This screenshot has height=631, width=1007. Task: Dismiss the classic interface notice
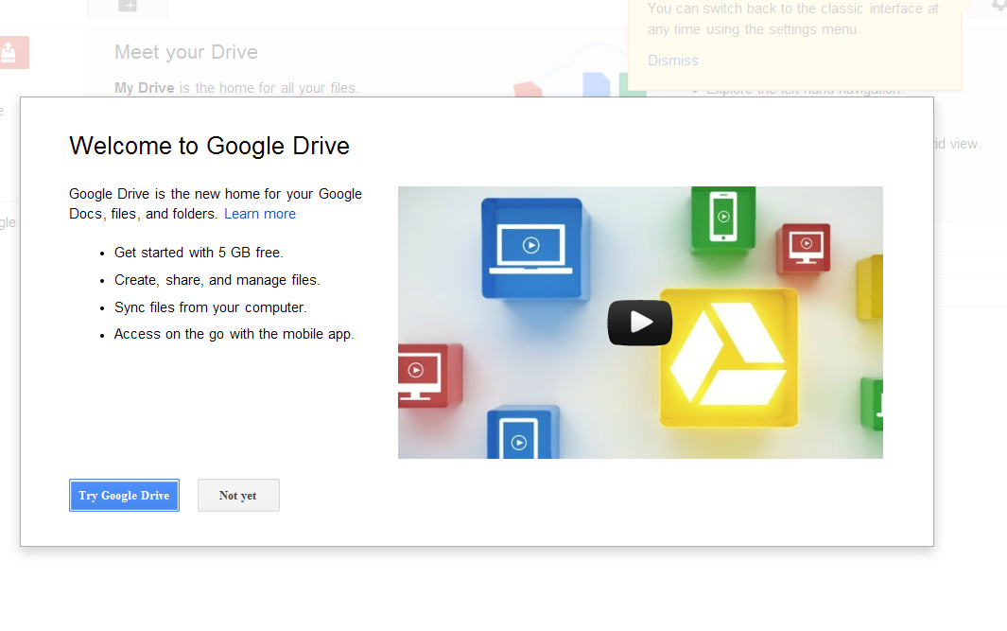(672, 61)
